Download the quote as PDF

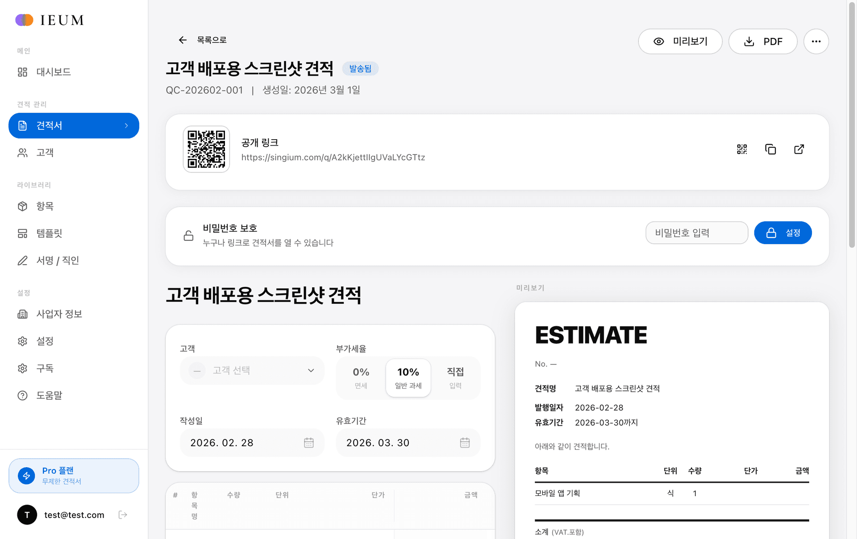pos(763,41)
